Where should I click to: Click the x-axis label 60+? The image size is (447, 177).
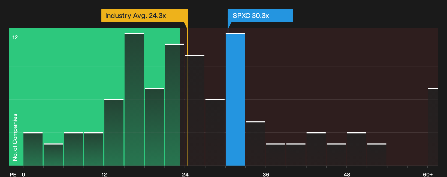coord(428,174)
